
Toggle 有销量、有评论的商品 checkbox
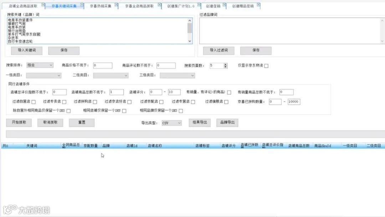229,92
